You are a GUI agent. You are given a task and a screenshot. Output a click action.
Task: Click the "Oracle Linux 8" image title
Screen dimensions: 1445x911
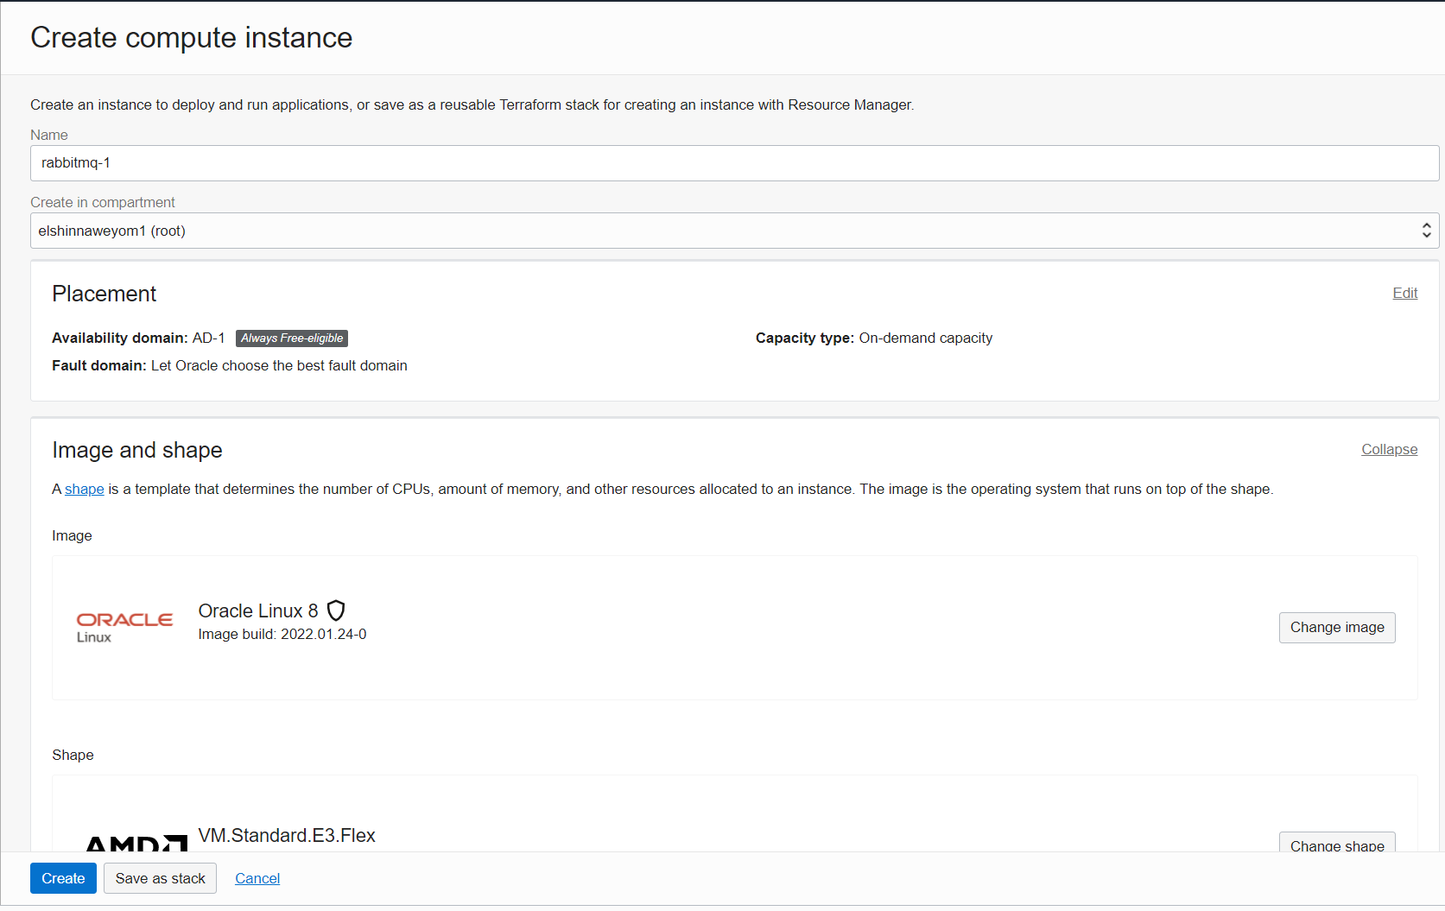tap(257, 610)
